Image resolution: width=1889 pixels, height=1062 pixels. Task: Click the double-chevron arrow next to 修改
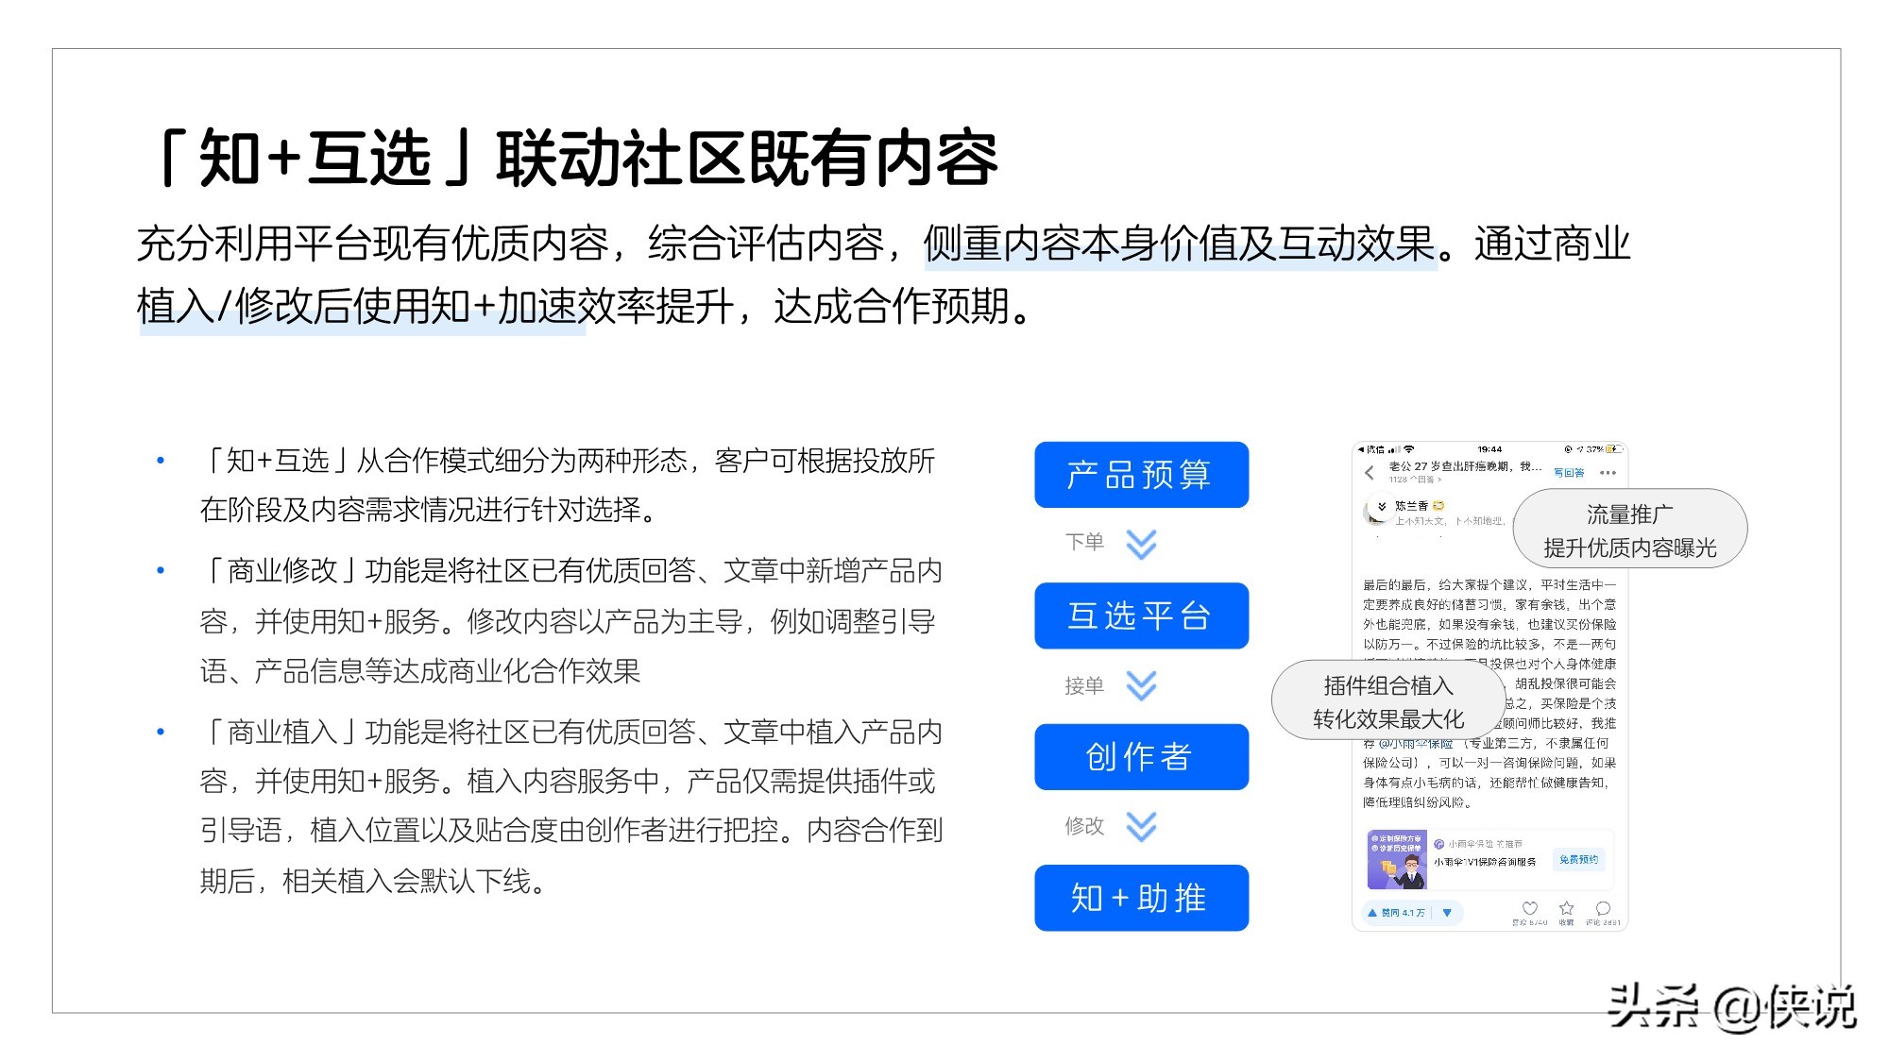tap(1141, 826)
